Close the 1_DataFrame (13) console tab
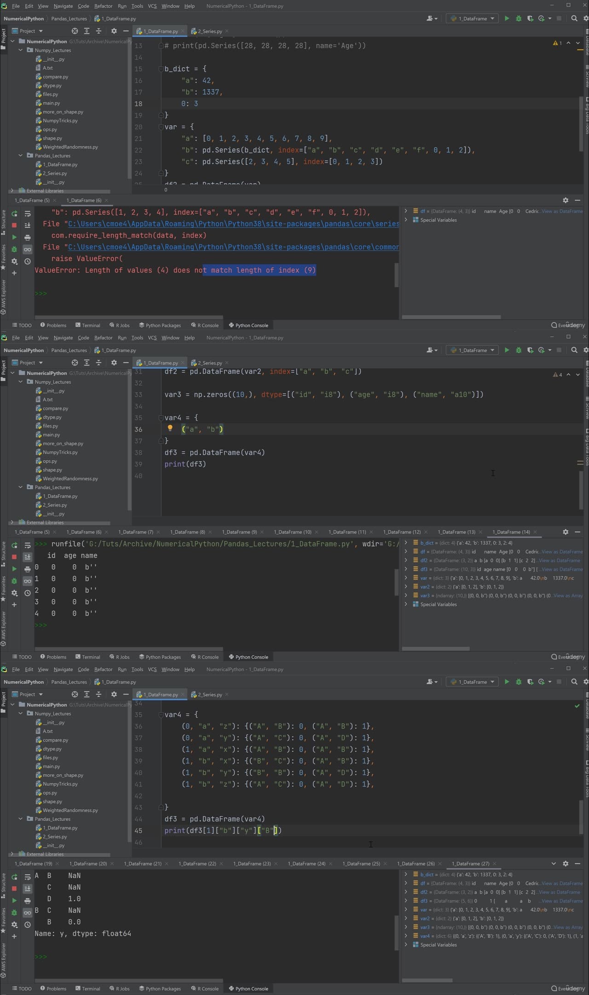 pyautogui.click(x=481, y=532)
